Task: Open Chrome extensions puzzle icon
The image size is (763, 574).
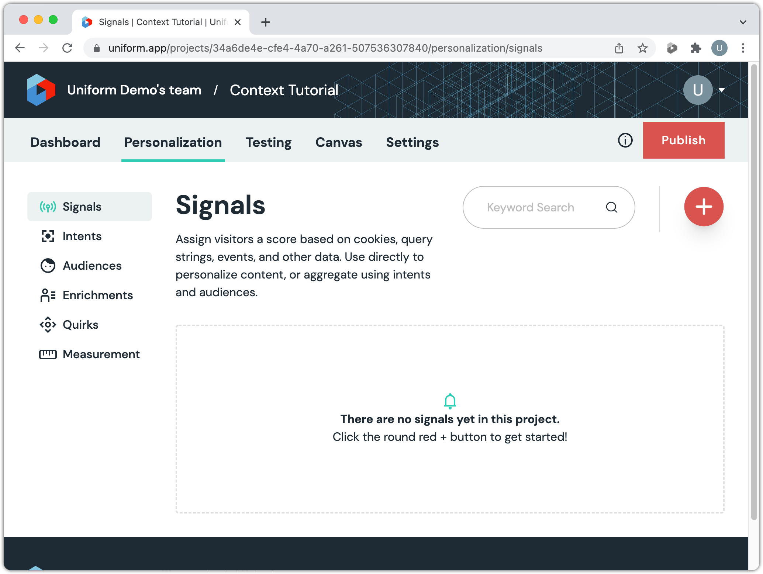Action: coord(695,48)
